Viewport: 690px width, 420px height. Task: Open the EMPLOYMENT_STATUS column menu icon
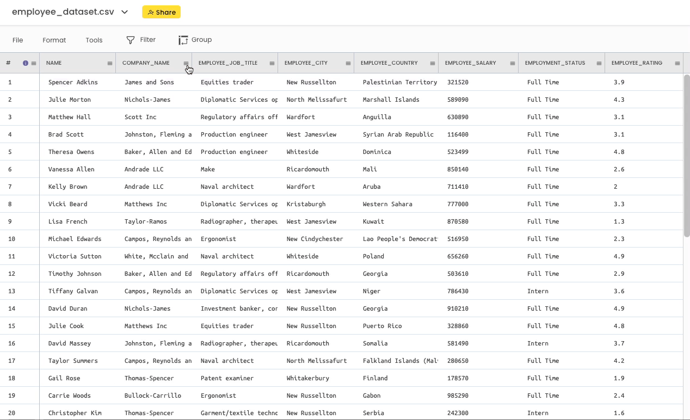(599, 64)
